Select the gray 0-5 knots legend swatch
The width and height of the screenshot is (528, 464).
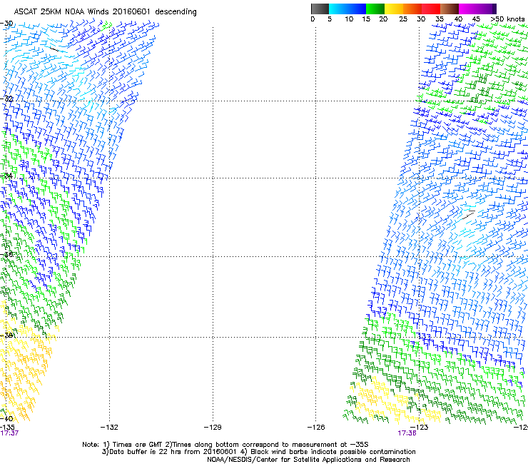(x=320, y=9)
